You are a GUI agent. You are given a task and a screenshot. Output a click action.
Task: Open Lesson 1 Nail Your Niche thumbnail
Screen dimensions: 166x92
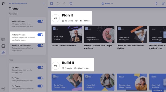67,35
